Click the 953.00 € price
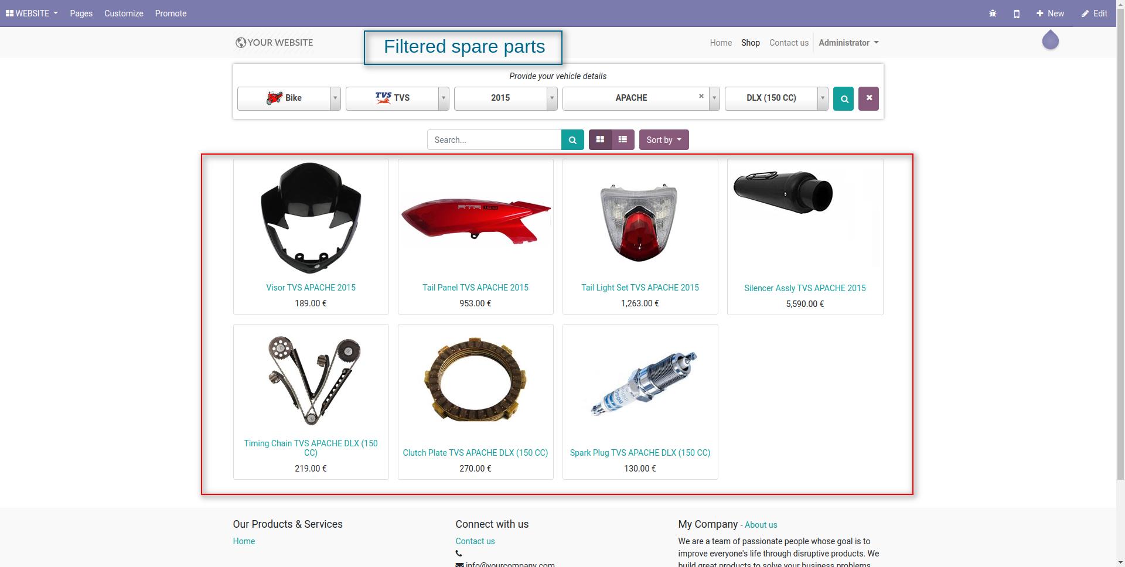Viewport: 1125px width, 567px height. (x=475, y=303)
